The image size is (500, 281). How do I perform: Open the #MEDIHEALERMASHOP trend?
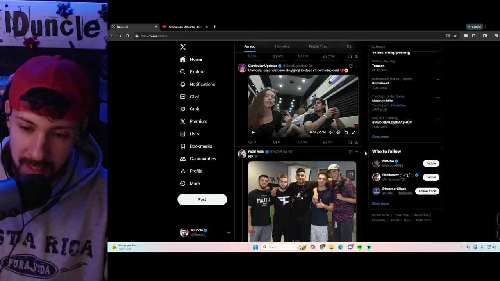pyautogui.click(x=392, y=122)
